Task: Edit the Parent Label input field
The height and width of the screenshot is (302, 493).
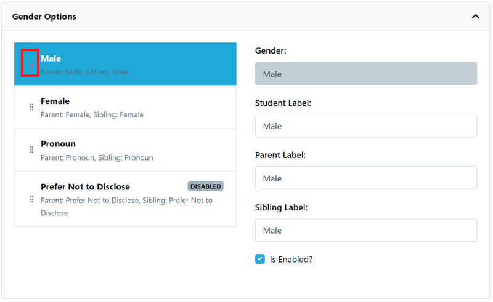Action: point(366,178)
